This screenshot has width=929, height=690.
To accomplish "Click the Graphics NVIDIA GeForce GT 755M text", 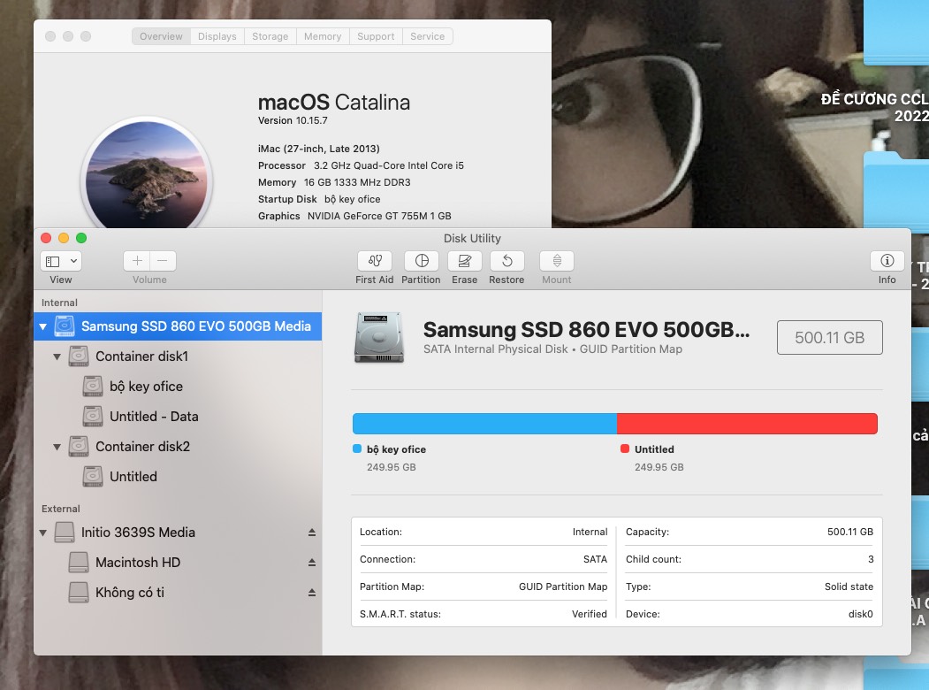I will [354, 216].
